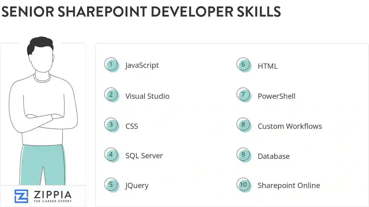Click the SENIOR SHAREPOINT DEVELOPER SKILLS heading

(141, 12)
